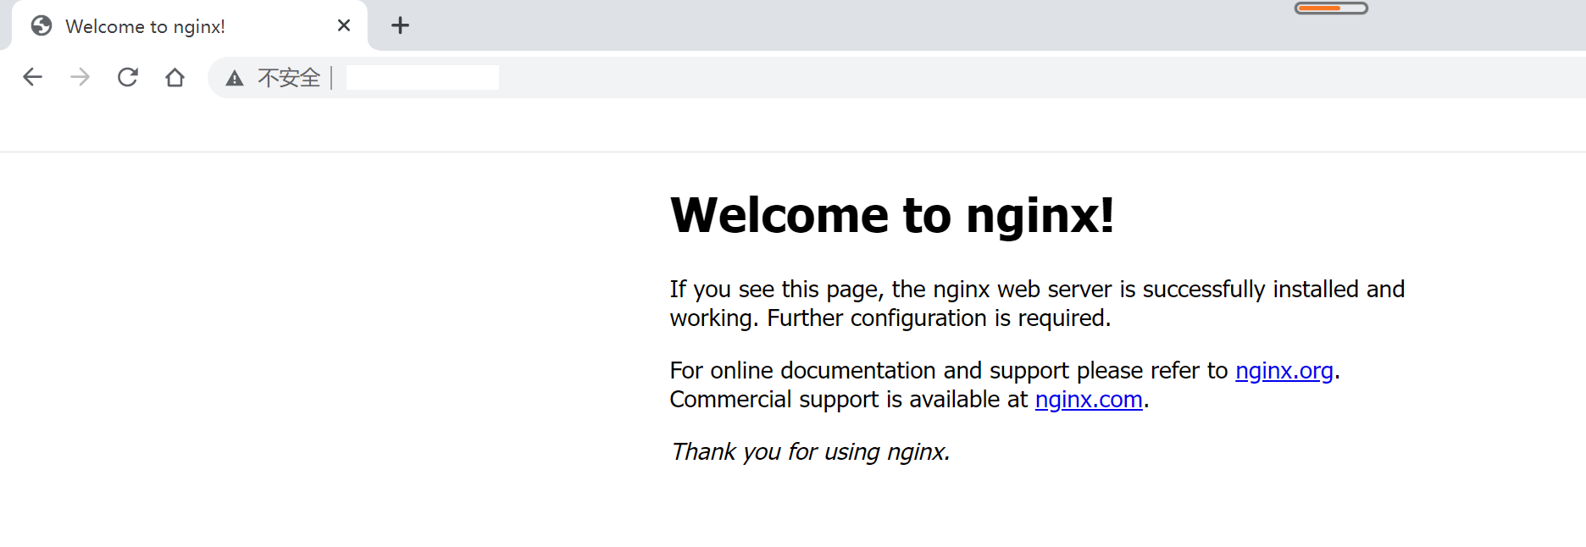Click 'Commercial support is available at' text
The height and width of the screenshot is (547, 1586).
[x=848, y=400]
